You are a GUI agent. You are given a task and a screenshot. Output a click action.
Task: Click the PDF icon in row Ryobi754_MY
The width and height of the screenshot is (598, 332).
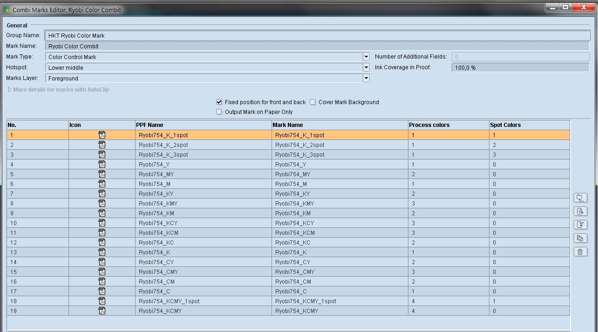[x=102, y=174]
